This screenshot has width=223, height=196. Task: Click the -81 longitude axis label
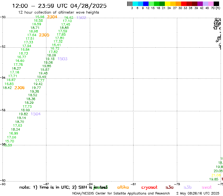click(x=133, y=184)
